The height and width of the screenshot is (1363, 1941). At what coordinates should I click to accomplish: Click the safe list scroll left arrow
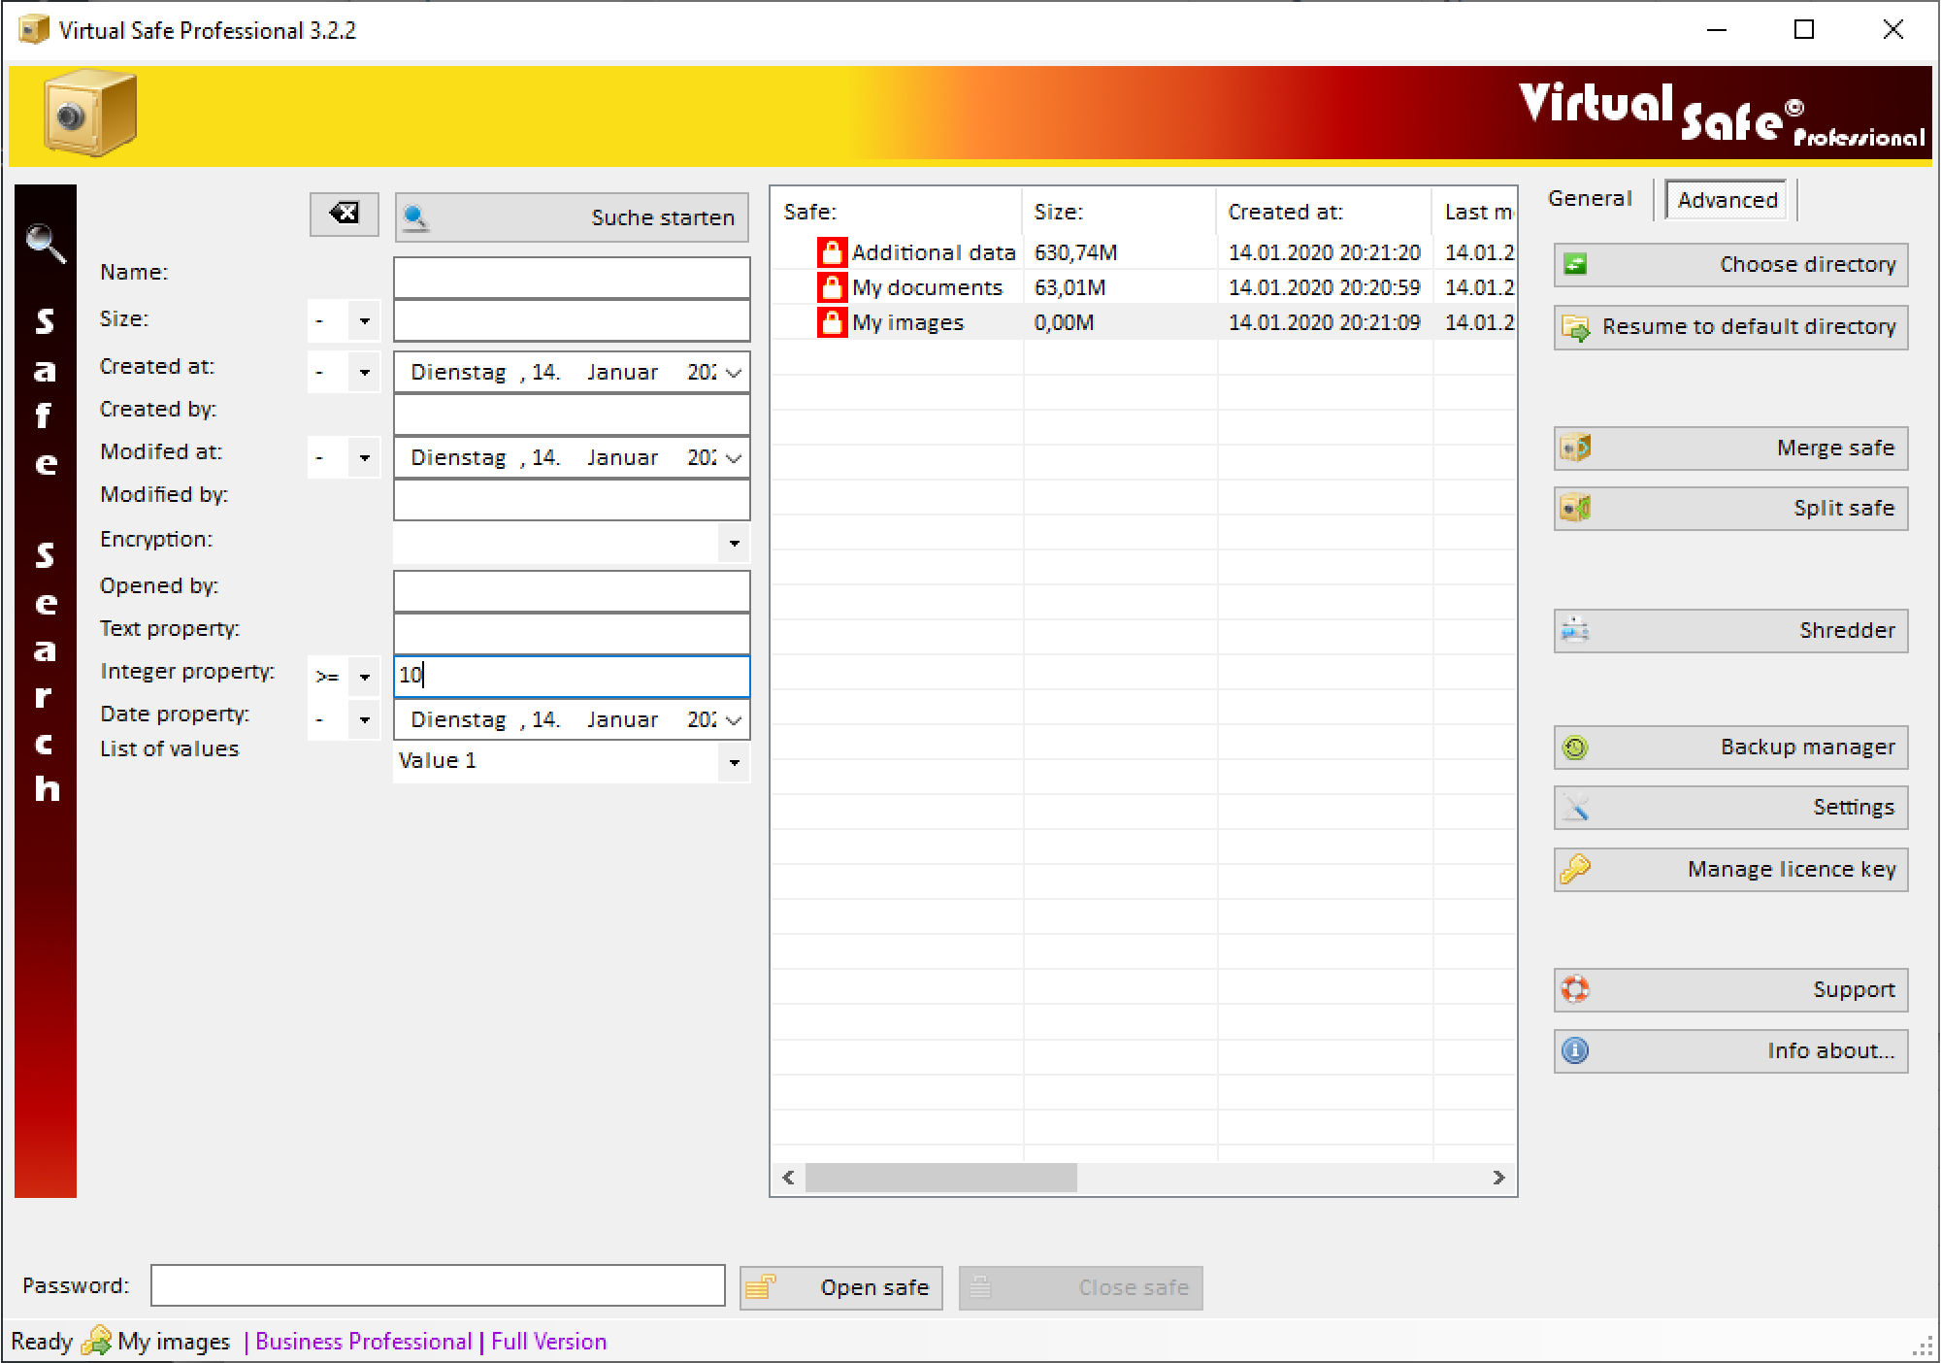(788, 1178)
